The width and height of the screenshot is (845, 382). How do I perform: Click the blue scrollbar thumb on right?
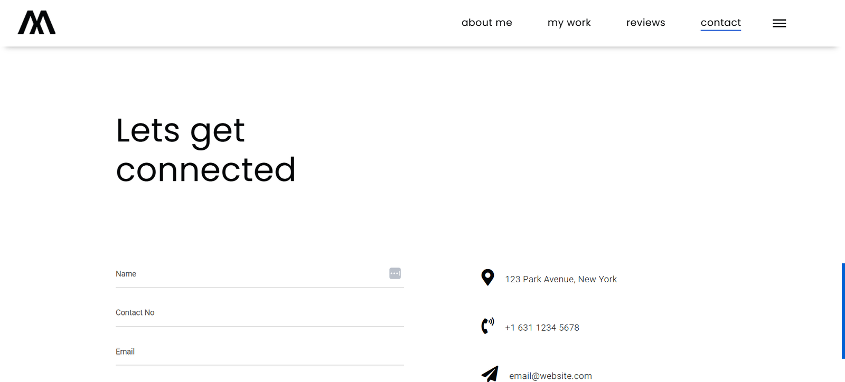[x=843, y=311]
